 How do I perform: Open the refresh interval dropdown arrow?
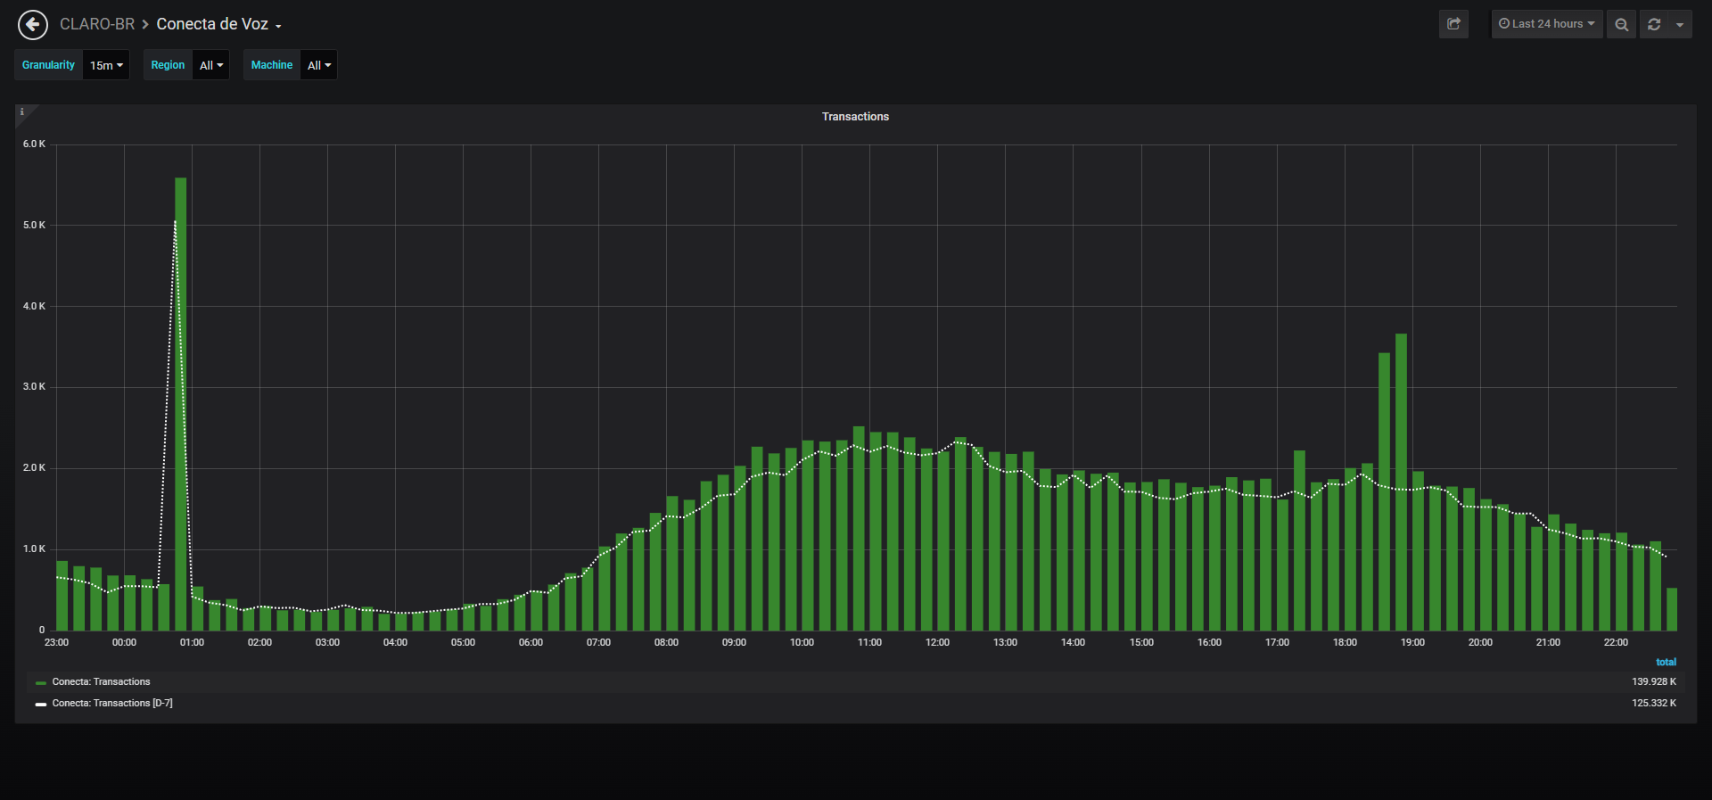1680,24
